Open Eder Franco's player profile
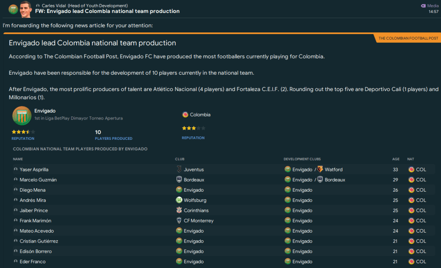 (32, 262)
